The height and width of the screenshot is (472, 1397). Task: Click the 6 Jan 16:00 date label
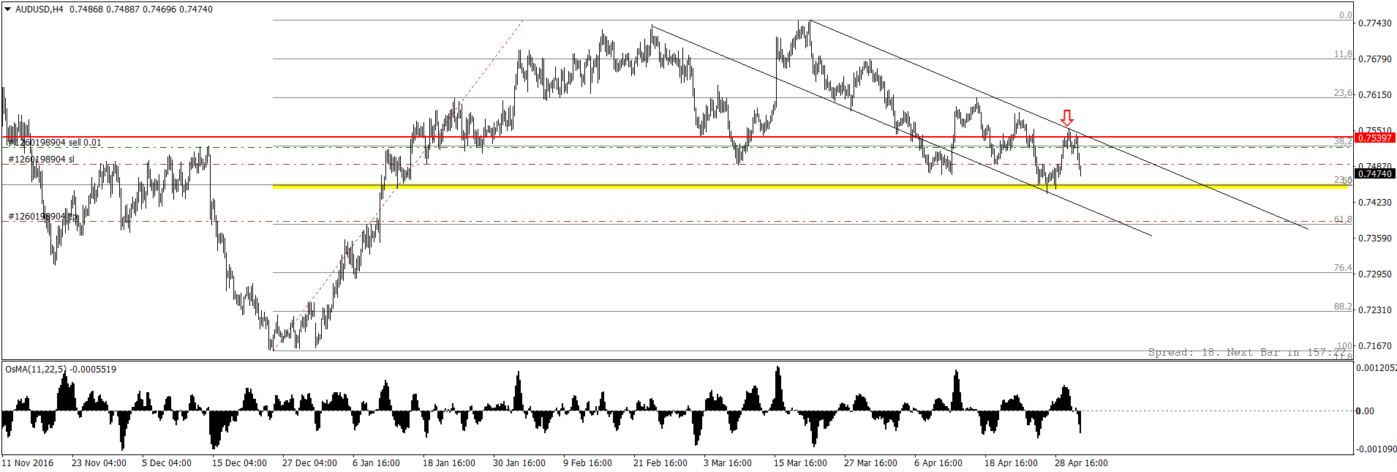click(376, 463)
